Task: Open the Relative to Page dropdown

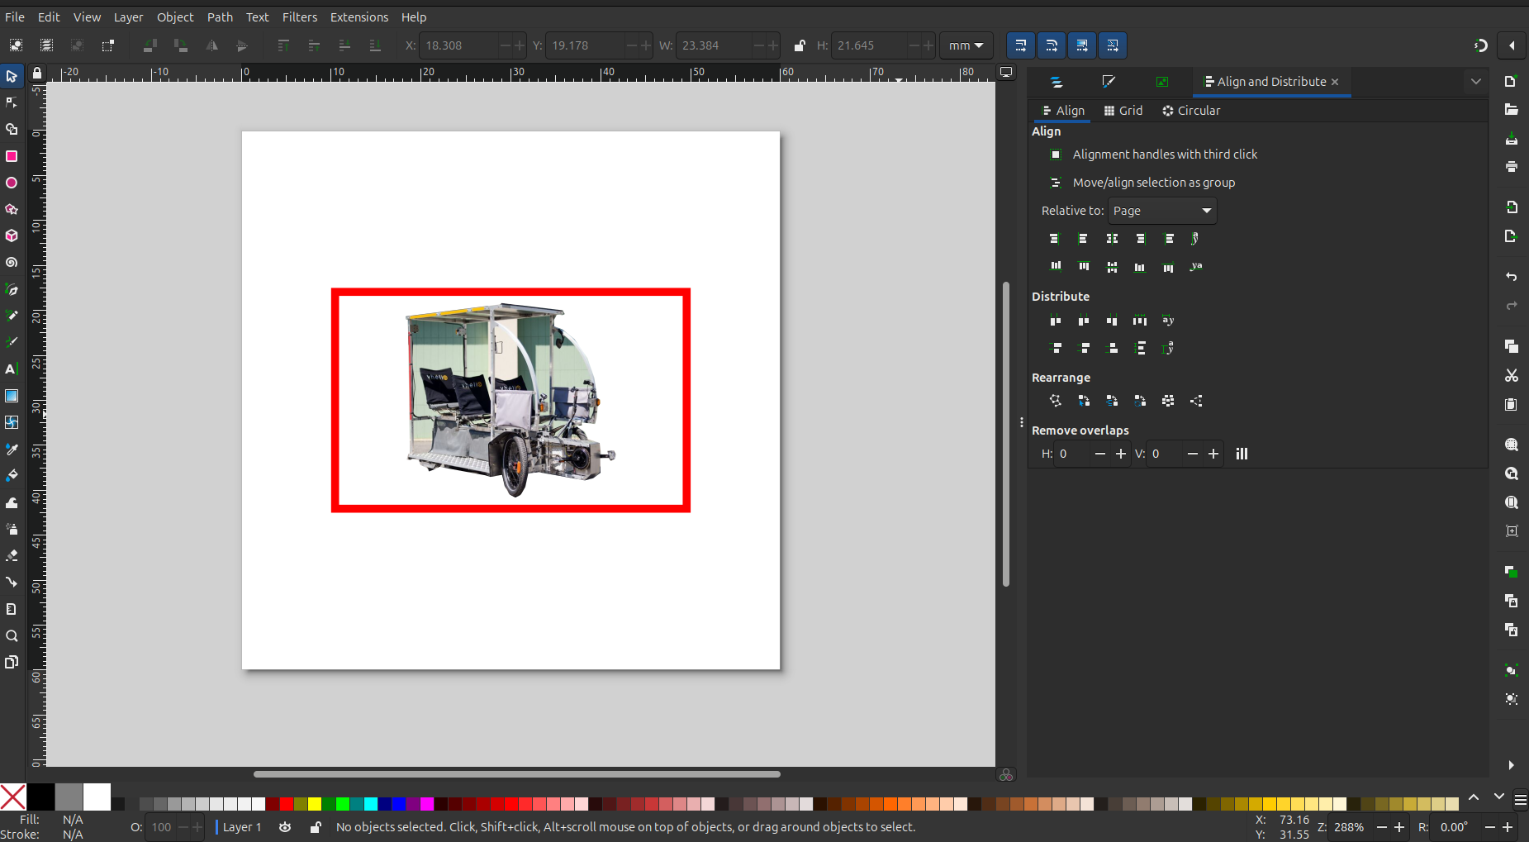Action: tap(1162, 211)
